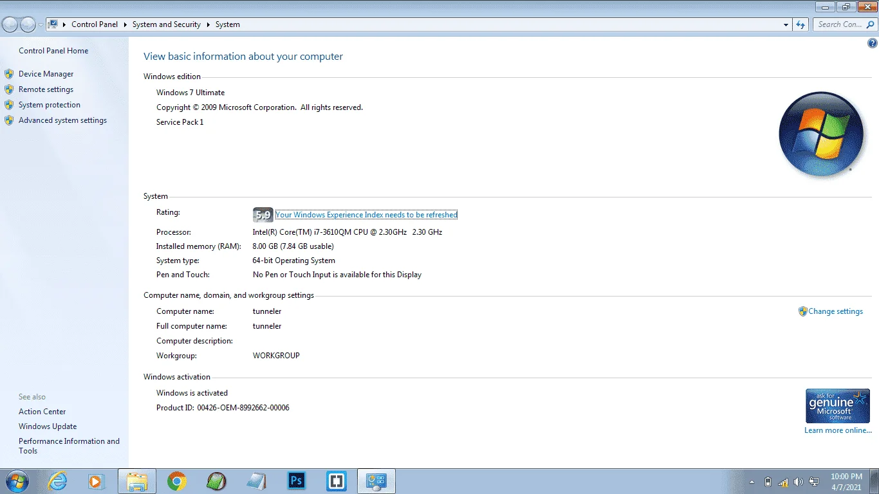Viewport: 879px width, 494px height.
Task: Open Learn more online link
Action: [838, 430]
